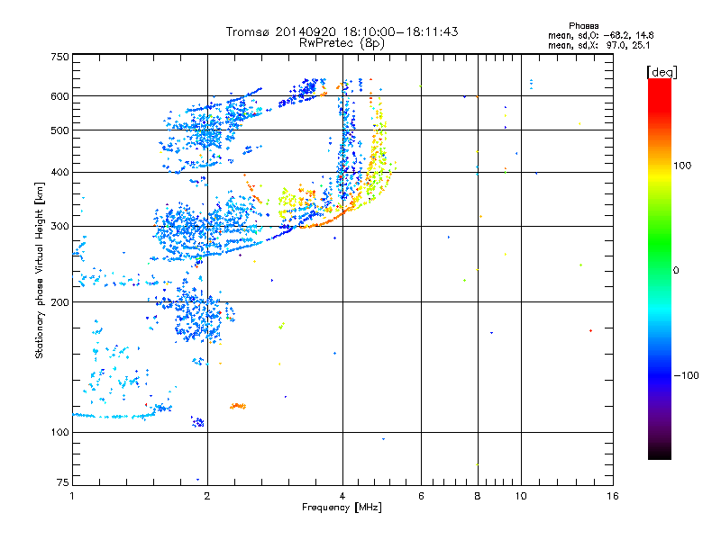721x540 pixels.
Task: Click the lone red data point near 14 MHz
Action: 590,330
